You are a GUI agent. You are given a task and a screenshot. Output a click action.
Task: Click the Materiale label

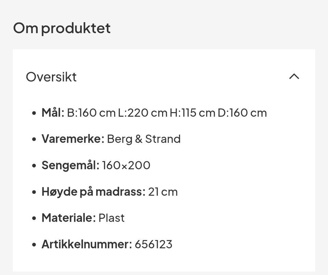(67, 218)
